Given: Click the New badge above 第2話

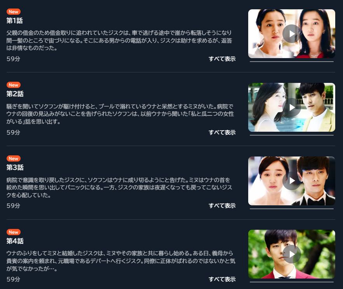Looking at the screenshot, I should pos(14,85).
